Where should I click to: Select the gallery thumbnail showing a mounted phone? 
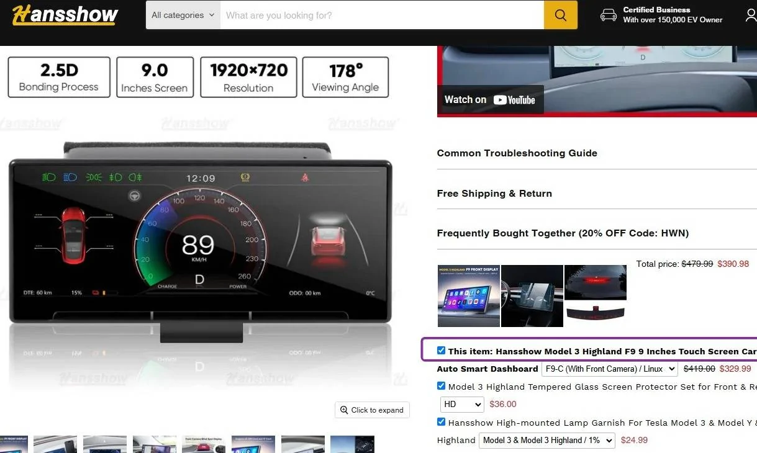pos(55,444)
